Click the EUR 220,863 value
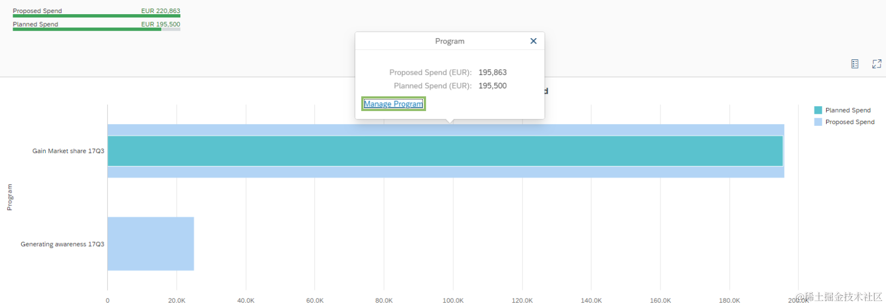This screenshot has width=886, height=306. [x=160, y=10]
